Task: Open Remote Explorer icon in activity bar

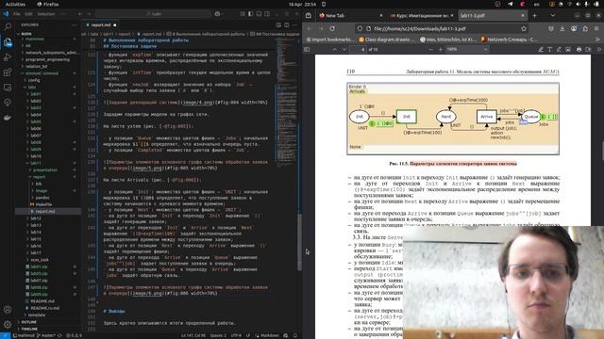Action: point(8,88)
